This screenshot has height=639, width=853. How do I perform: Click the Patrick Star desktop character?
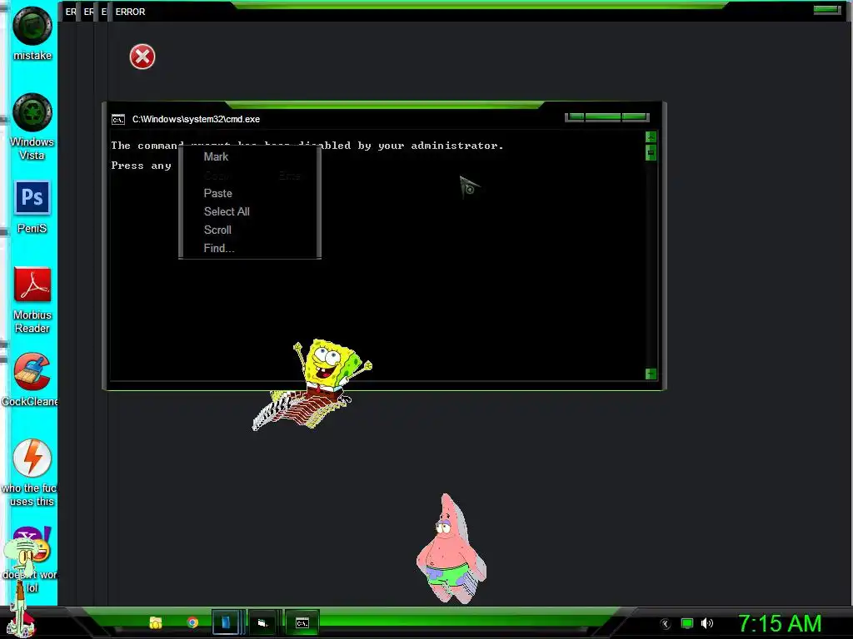coord(451,549)
